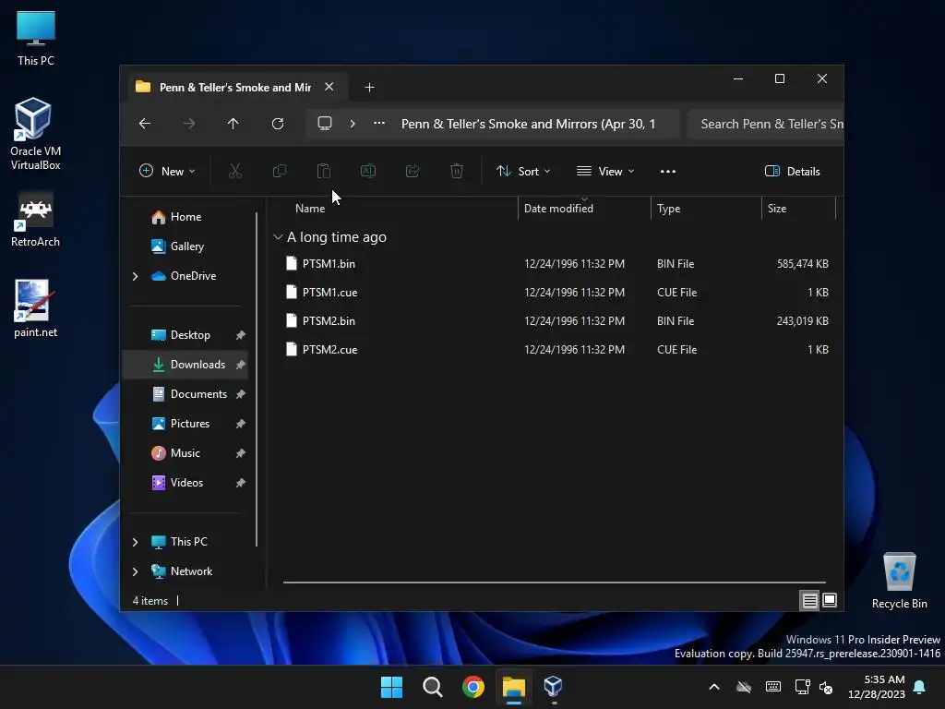Open the Recycle Bin on desktop
Viewport: 945px width, 709px height.
899,580
